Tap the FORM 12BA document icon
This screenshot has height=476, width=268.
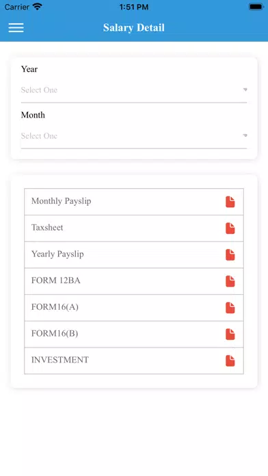tap(230, 281)
